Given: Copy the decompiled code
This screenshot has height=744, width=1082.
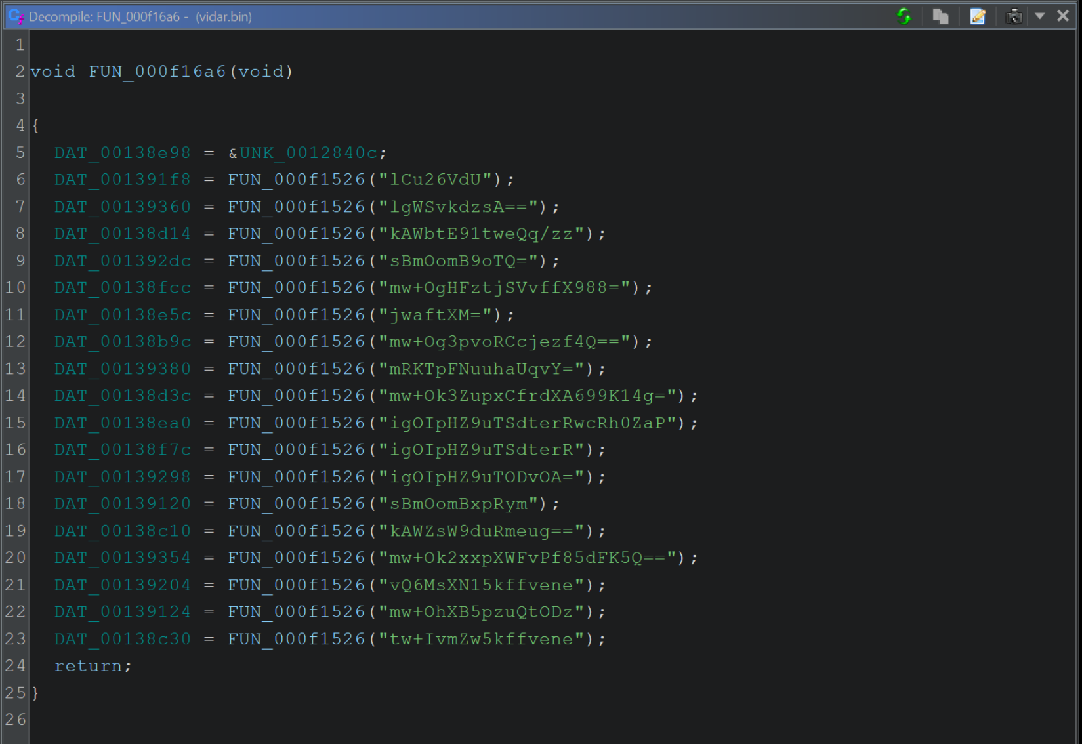Looking at the screenshot, I should click(940, 16).
